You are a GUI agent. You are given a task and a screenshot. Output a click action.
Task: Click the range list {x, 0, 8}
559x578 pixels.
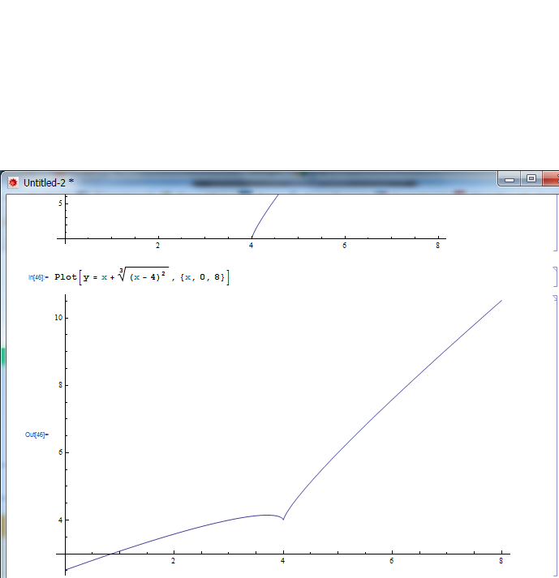(x=204, y=277)
